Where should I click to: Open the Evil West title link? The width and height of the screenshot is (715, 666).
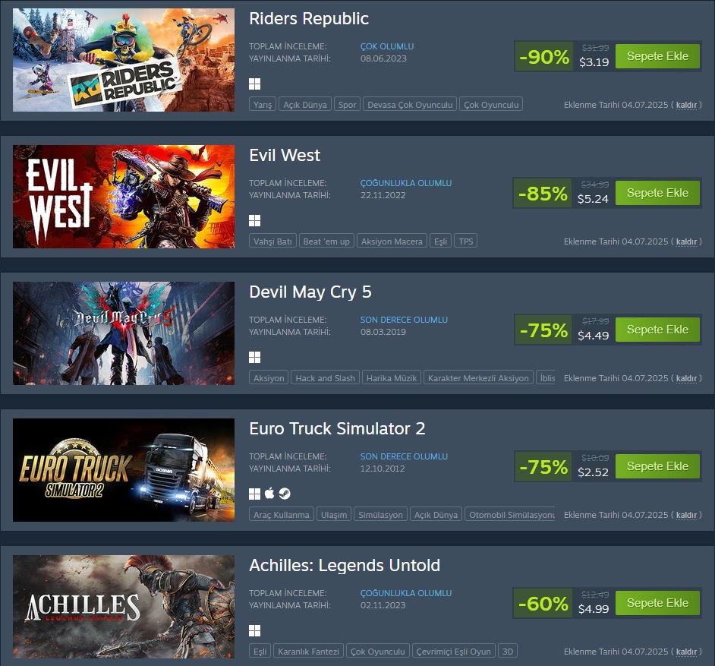tap(285, 155)
